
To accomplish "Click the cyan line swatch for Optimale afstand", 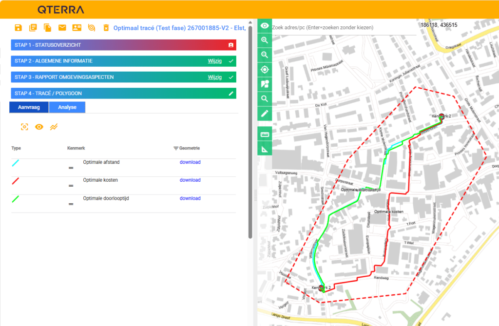I will coord(15,163).
